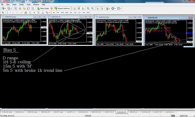Switch timeframe to W1
The height and width of the screenshot is (117, 195).
[x=84, y=12]
